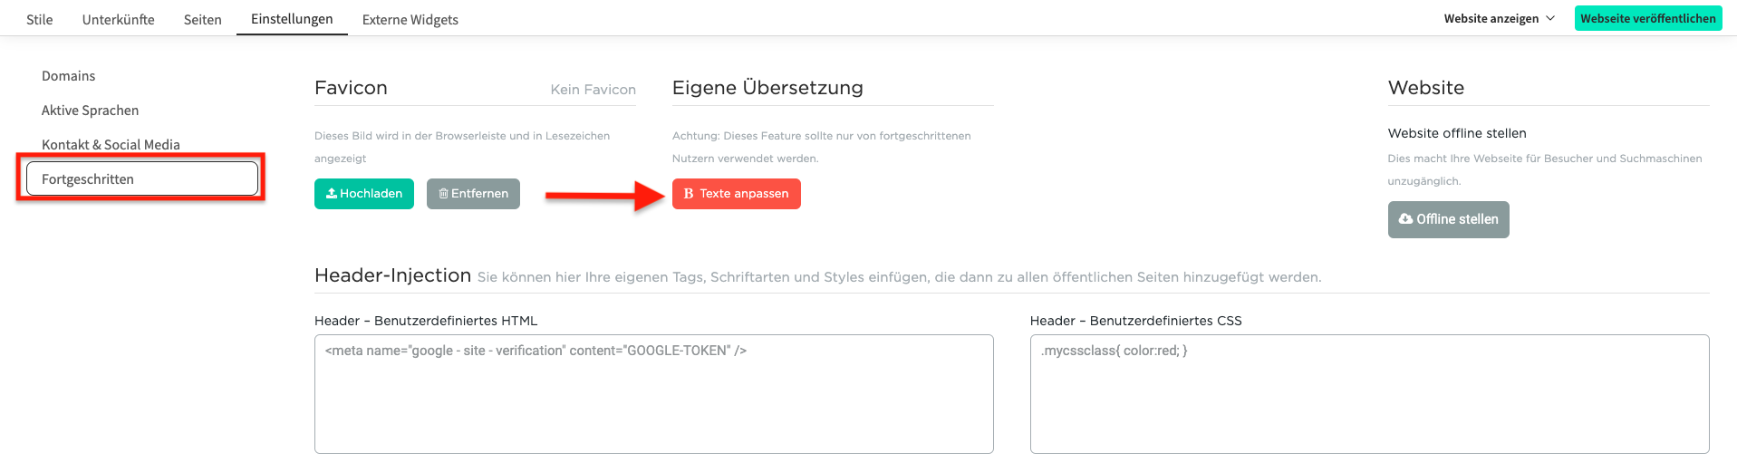1737x472 pixels.
Task: Open the Externe Widgets tab
Action: (410, 19)
